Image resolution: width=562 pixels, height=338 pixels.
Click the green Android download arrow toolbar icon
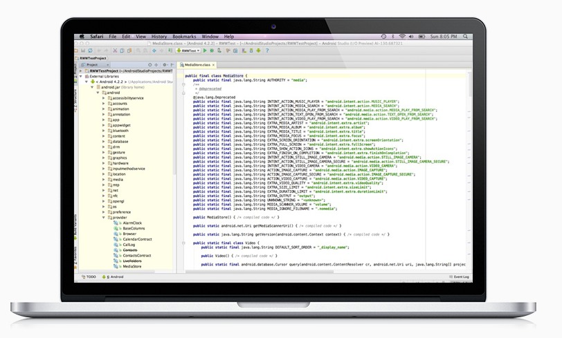(x=258, y=51)
